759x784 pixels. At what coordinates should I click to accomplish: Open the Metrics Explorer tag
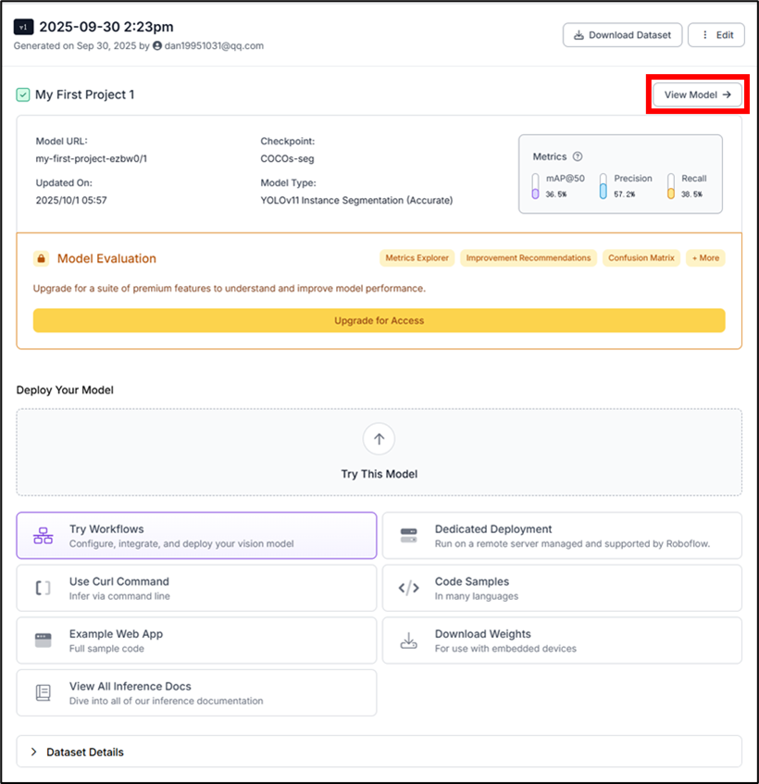tap(417, 258)
